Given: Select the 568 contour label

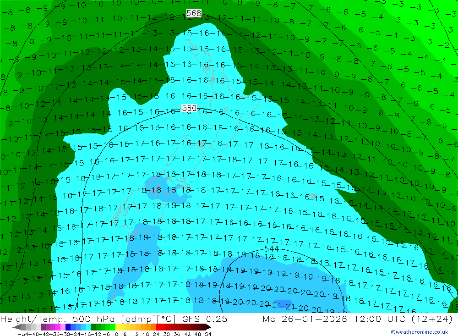Looking at the screenshot, I should point(194,13).
